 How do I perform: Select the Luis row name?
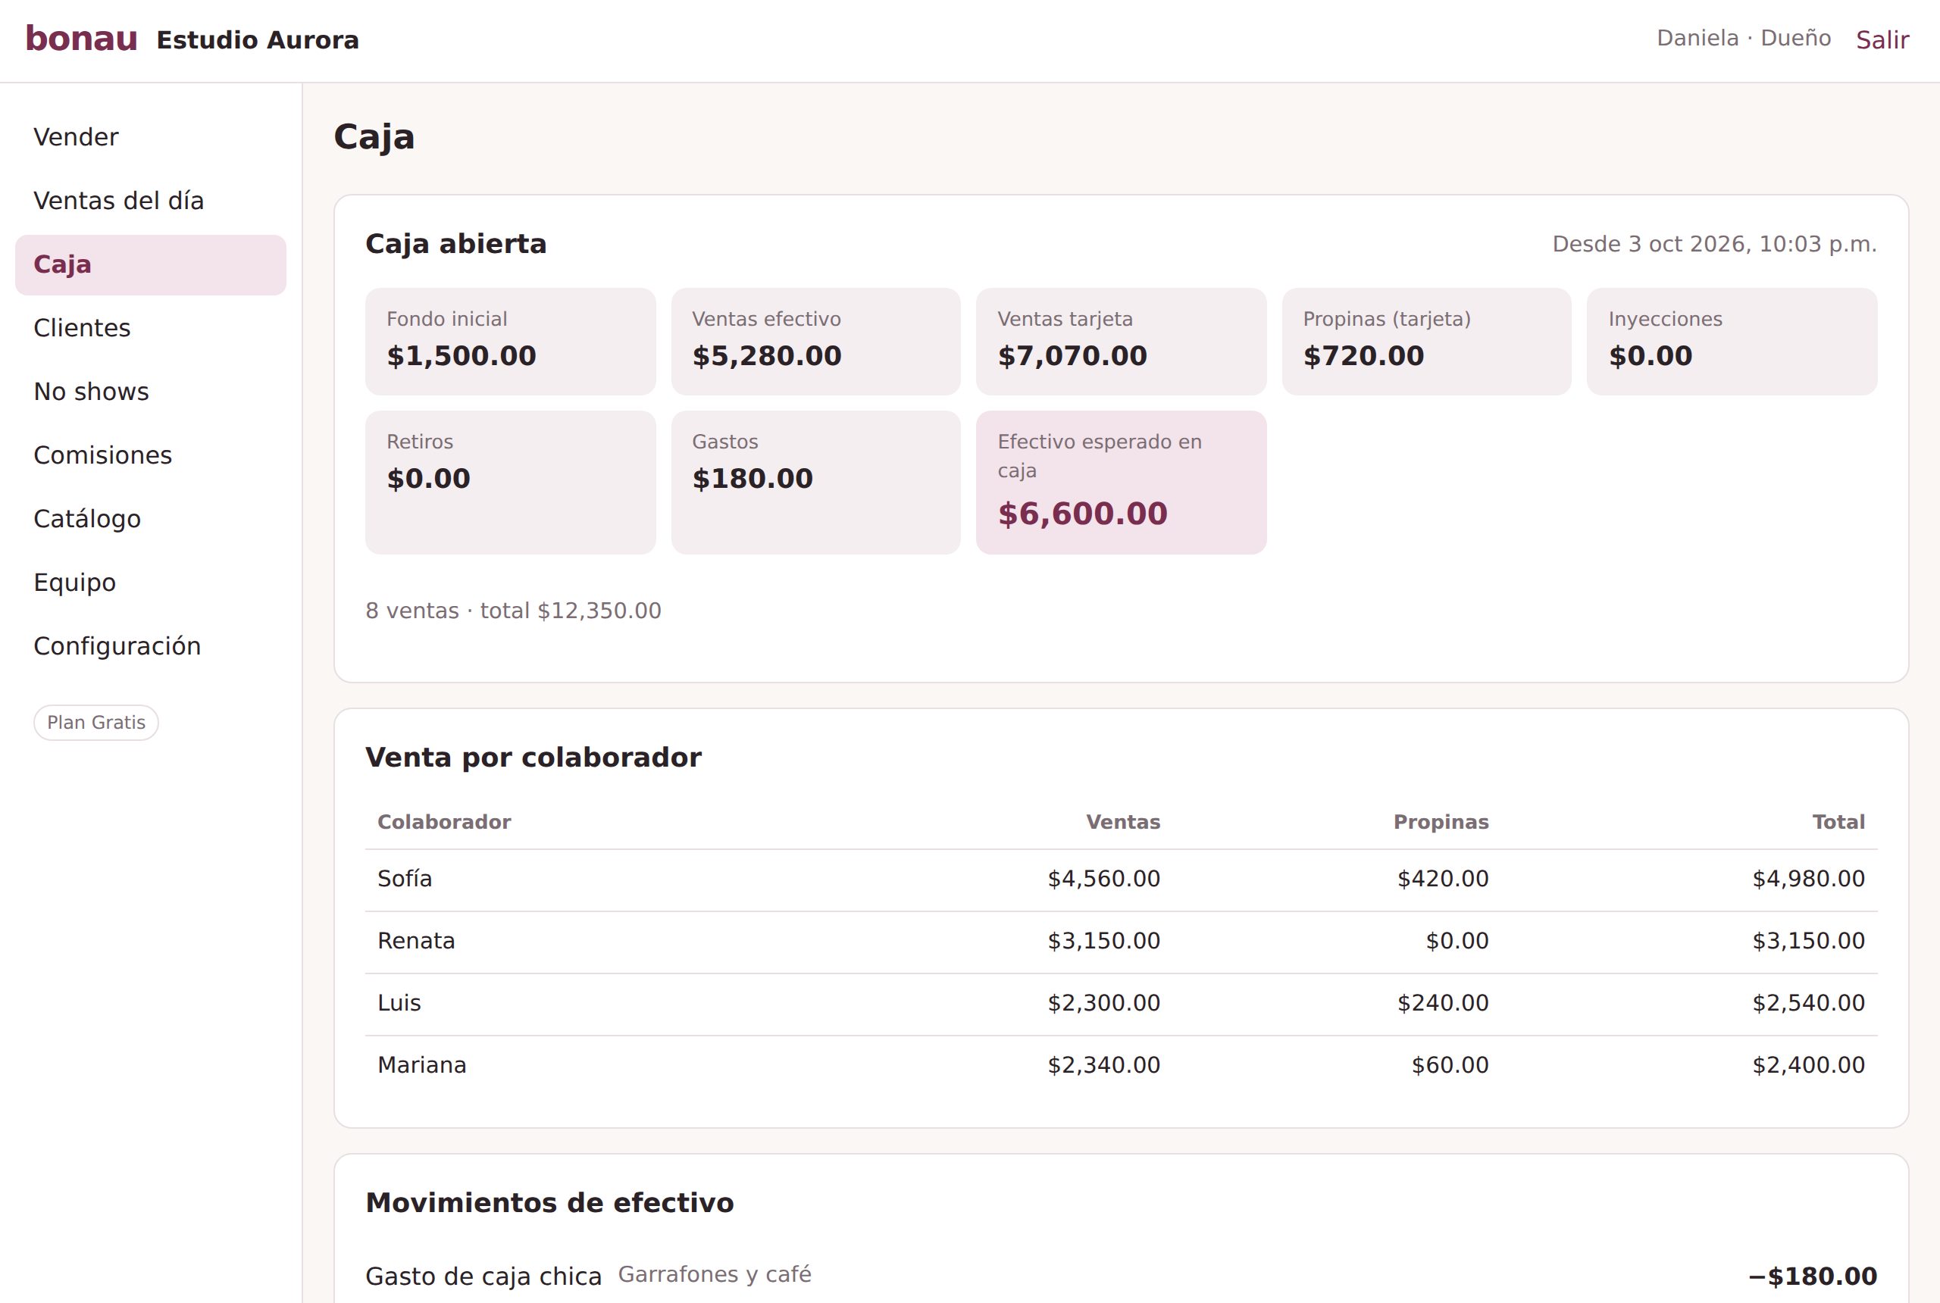399,1003
